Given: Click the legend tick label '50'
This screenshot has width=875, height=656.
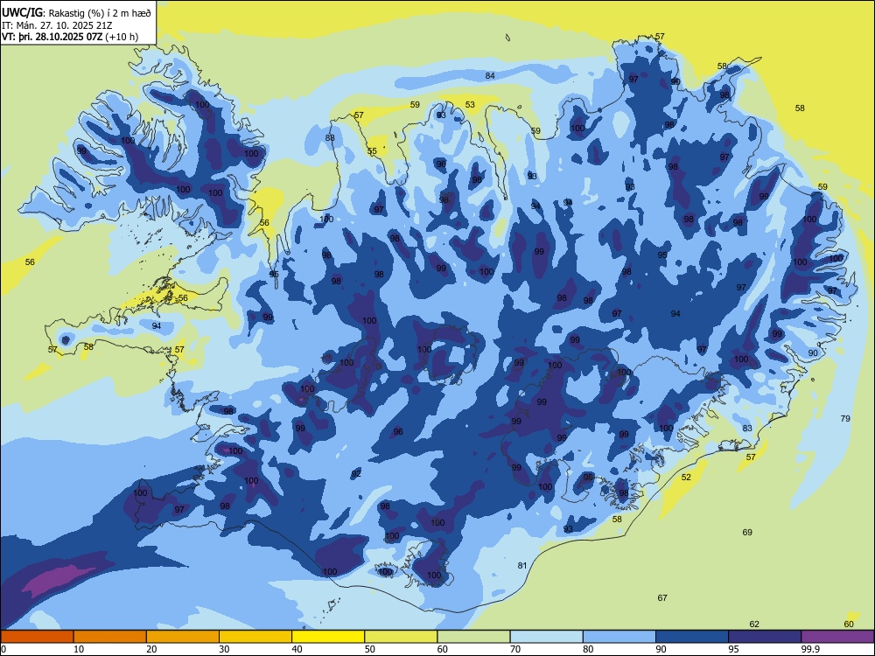Looking at the screenshot, I should (370, 649).
